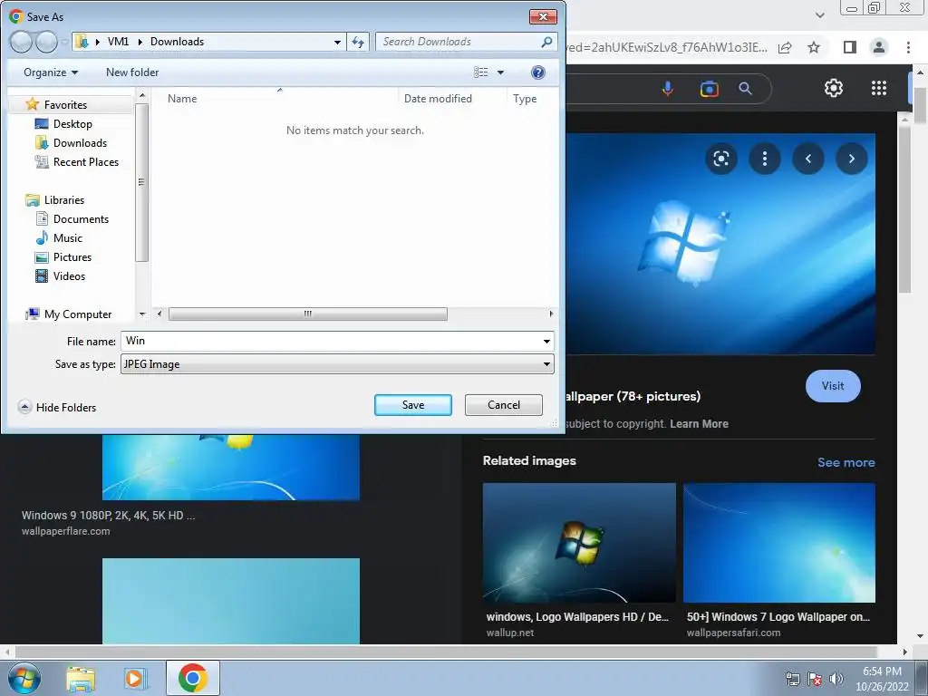Image resolution: width=928 pixels, height=696 pixels.
Task: Click the Google voice search microphone
Action: [668, 89]
